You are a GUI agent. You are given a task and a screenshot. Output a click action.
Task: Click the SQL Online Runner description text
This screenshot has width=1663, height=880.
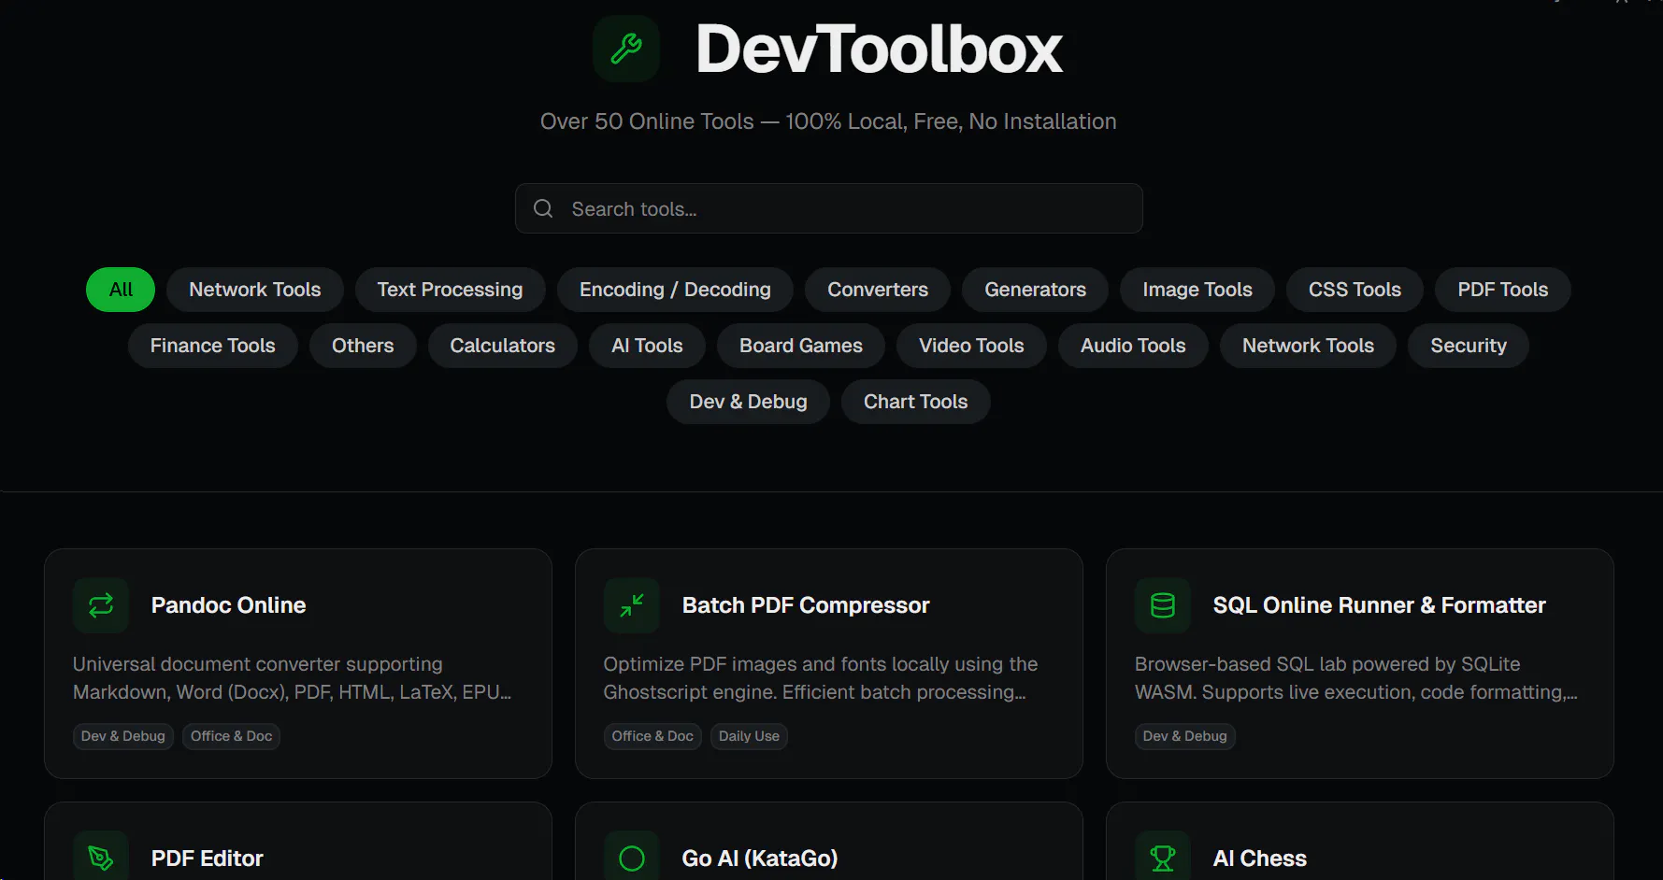1355,678
